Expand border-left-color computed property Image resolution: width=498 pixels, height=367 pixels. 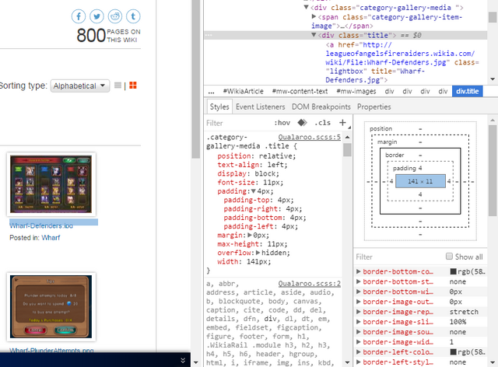click(358, 352)
